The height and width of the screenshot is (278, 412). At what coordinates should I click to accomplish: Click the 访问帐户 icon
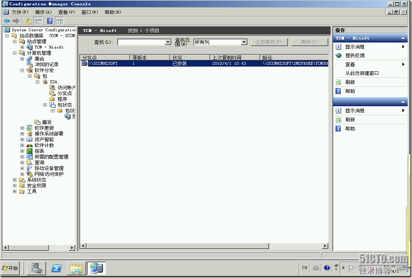click(52, 87)
